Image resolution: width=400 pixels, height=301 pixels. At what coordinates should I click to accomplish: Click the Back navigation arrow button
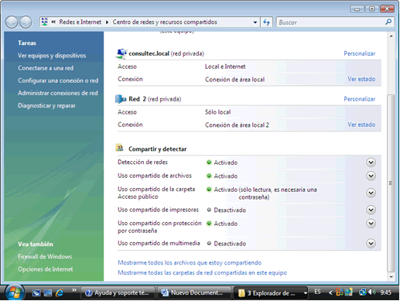pos(12,22)
